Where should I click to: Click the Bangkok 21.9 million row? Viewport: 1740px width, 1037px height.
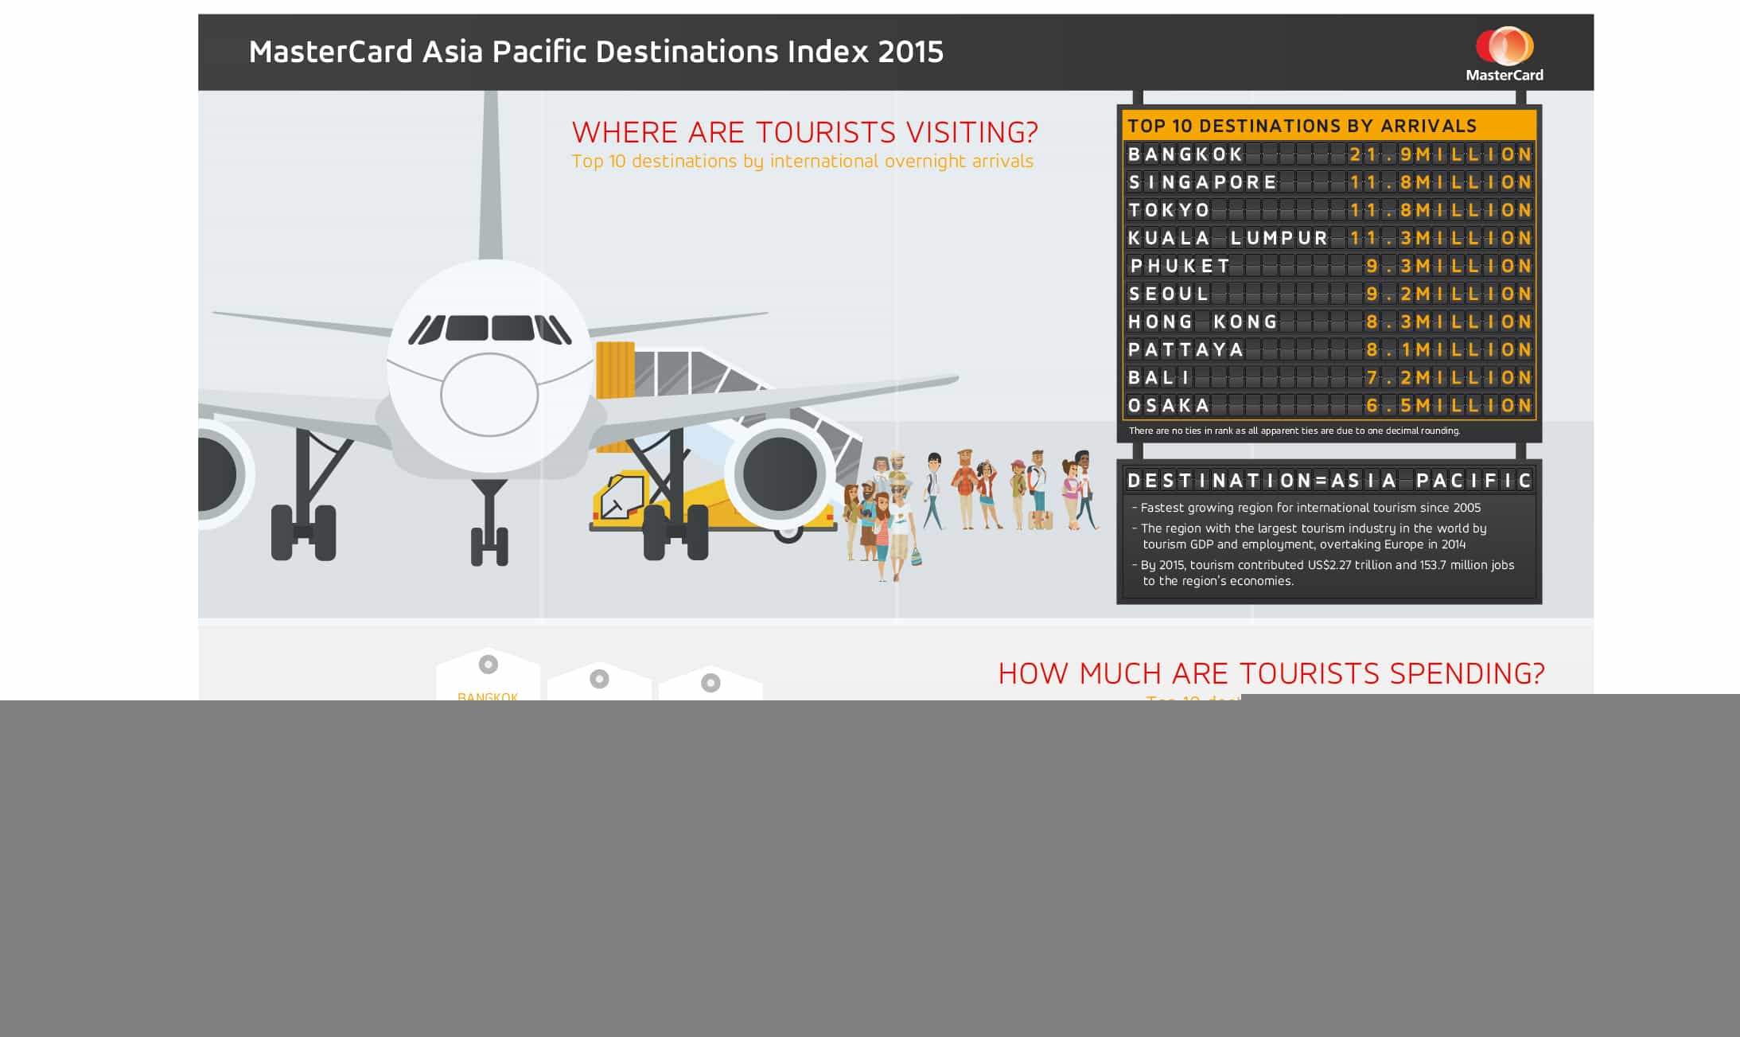pos(1329,154)
